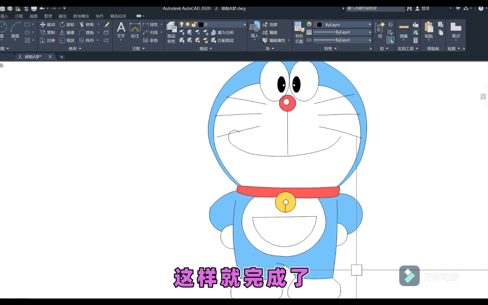The image size is (488, 305).
Task: Select the Array (阵列) tool
Action: [86, 40]
